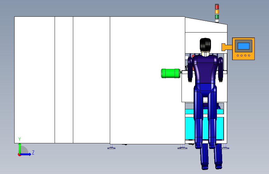
Task: Select the green cylinder part
Action: 171,73
